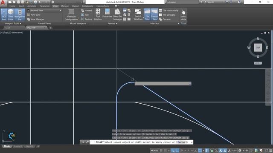Open Viewport Configuration dropdown

point(71,14)
